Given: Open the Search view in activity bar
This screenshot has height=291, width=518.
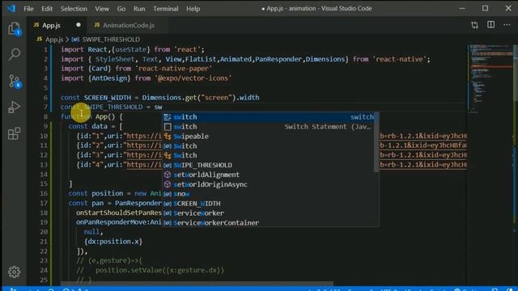Looking at the screenshot, I should (x=15, y=54).
